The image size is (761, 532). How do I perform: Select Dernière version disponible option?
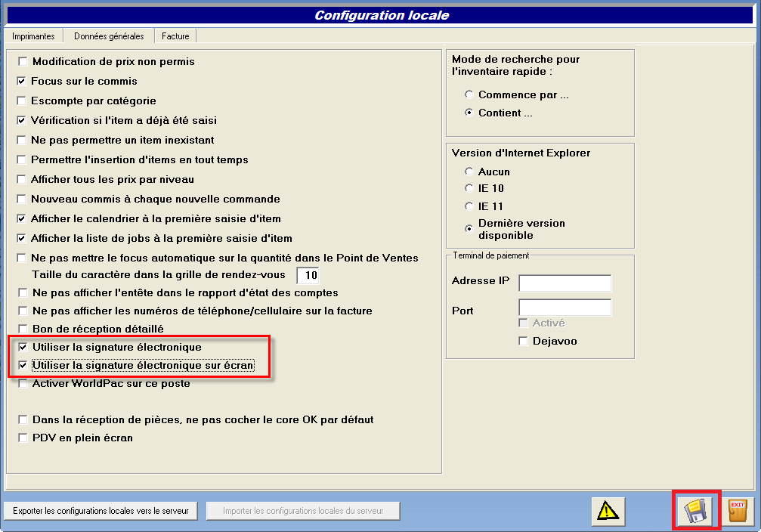coord(469,229)
